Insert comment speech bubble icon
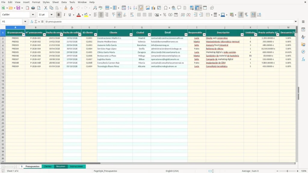This screenshot has width=308, height=173. 179,8
